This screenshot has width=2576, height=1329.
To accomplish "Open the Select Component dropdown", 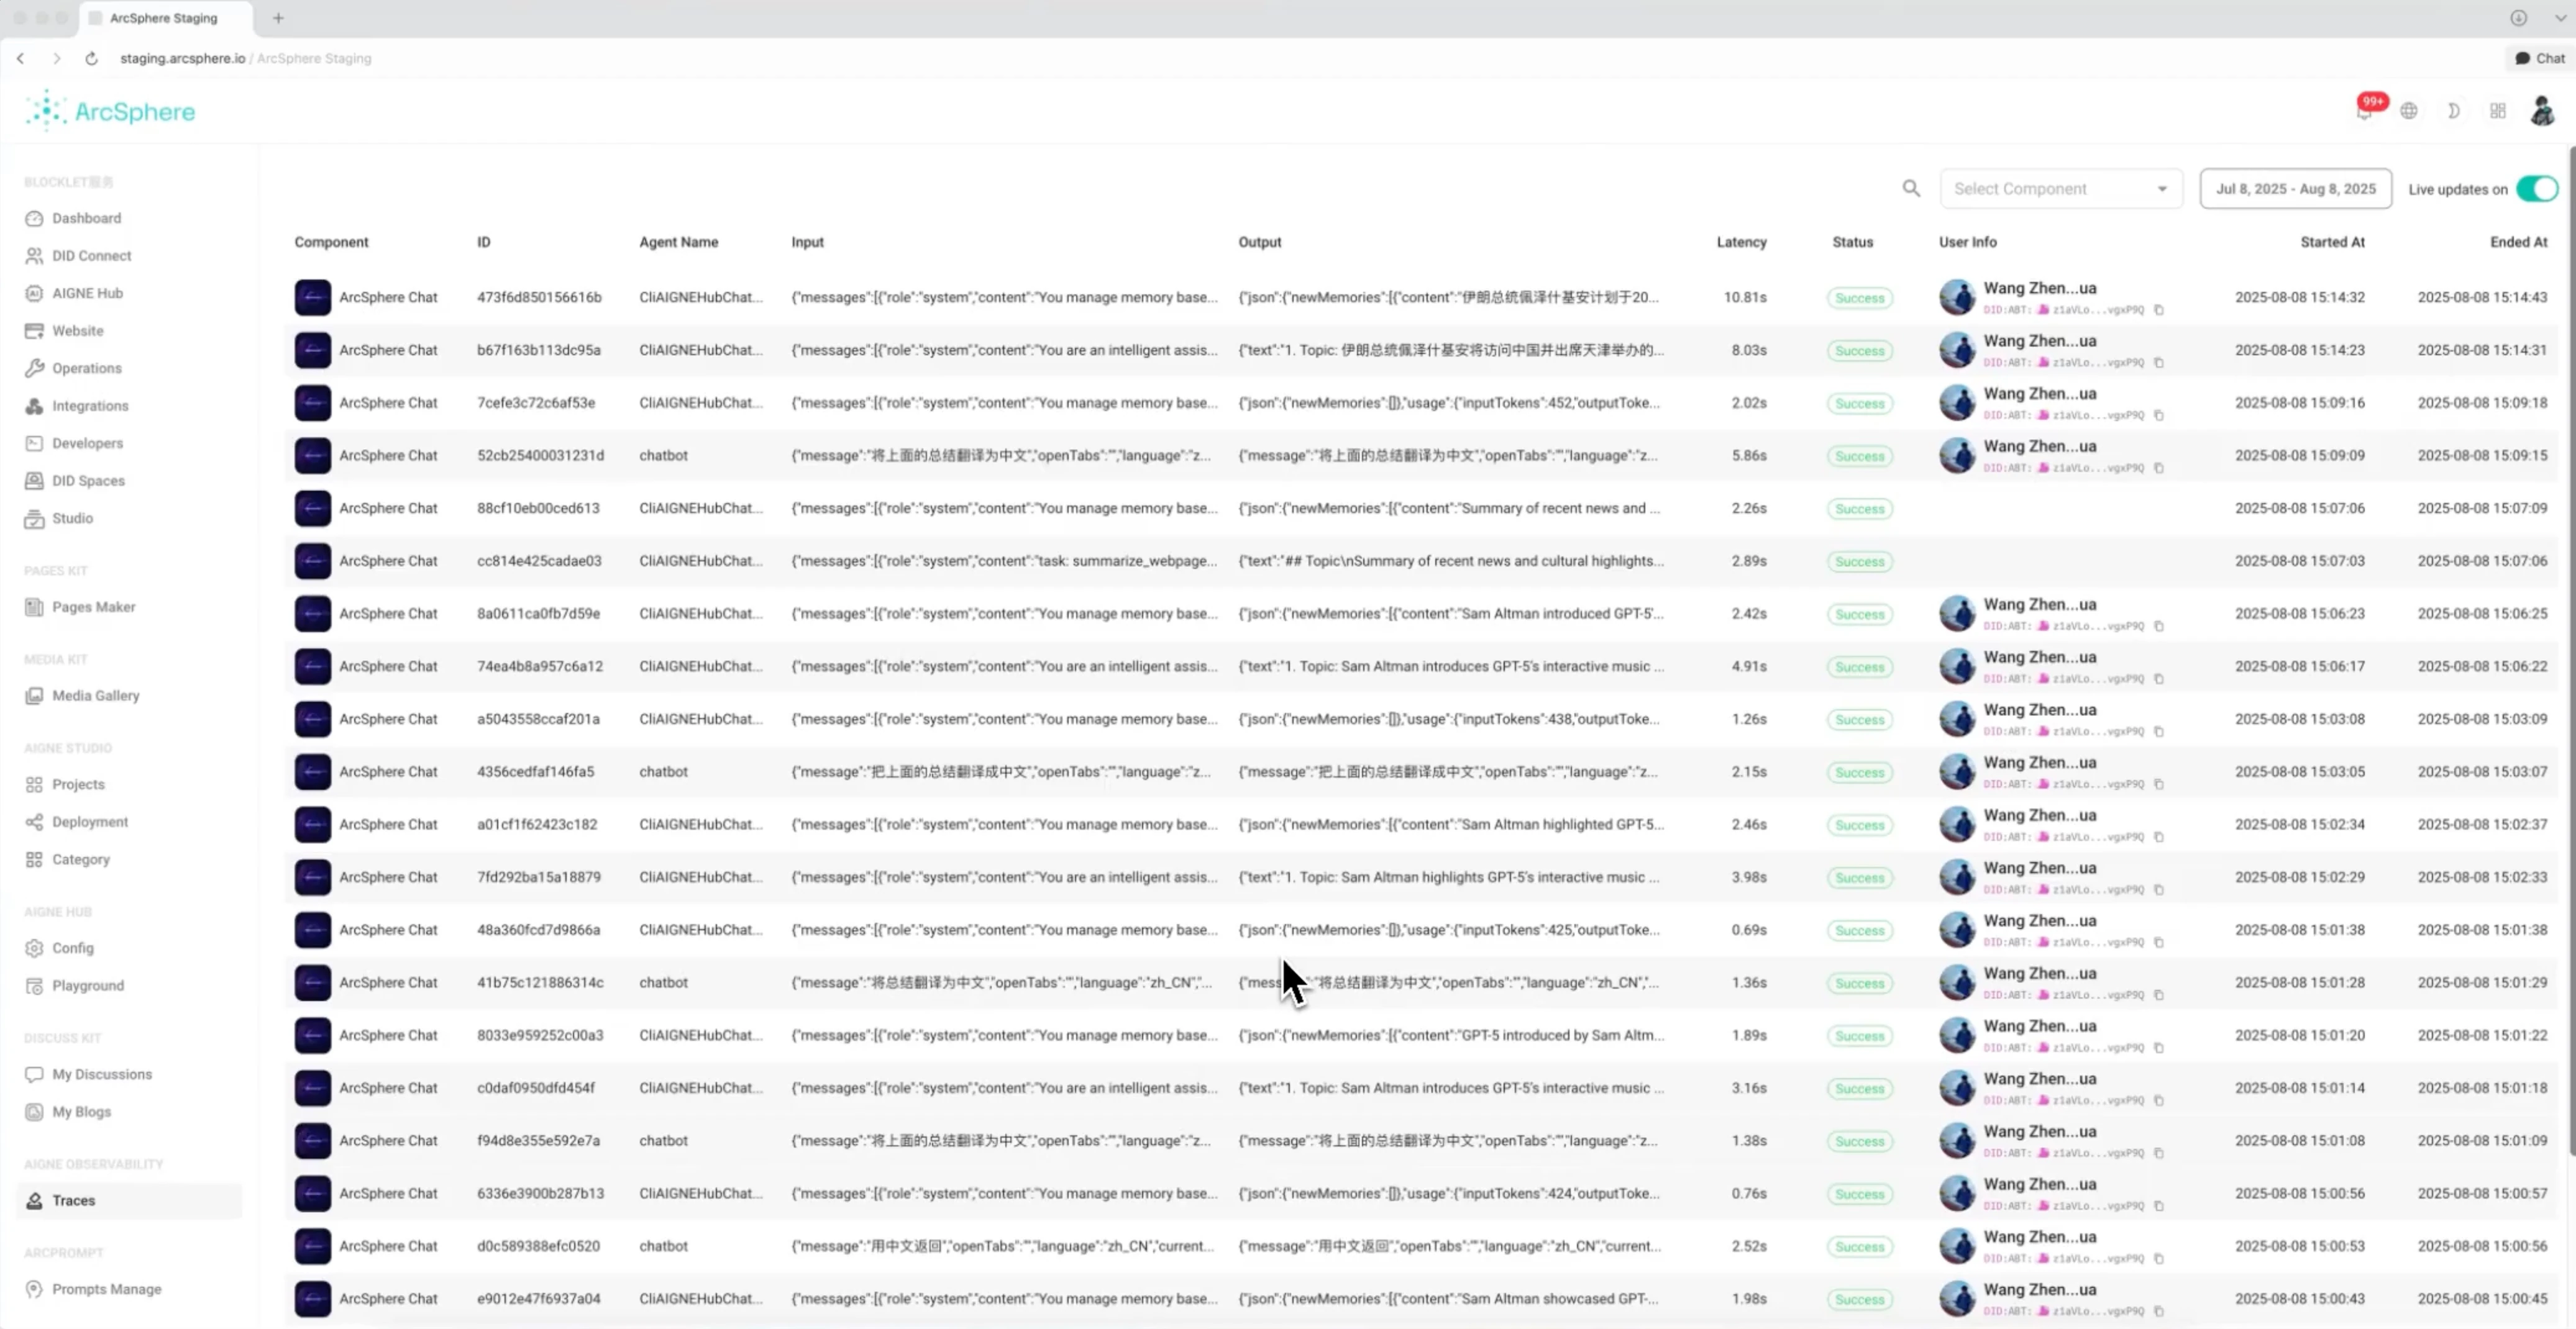I will click(x=2061, y=189).
